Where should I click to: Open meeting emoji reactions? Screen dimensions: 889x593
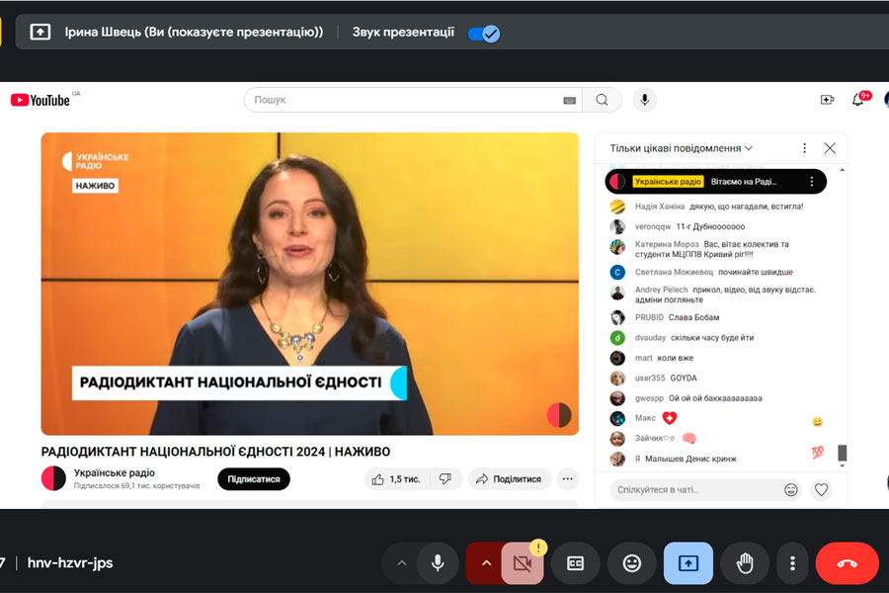632,563
